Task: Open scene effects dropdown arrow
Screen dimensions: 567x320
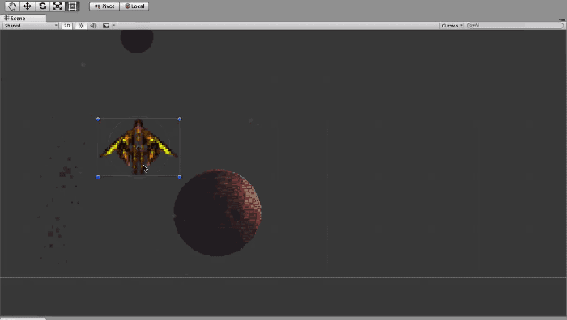Action: [114, 26]
